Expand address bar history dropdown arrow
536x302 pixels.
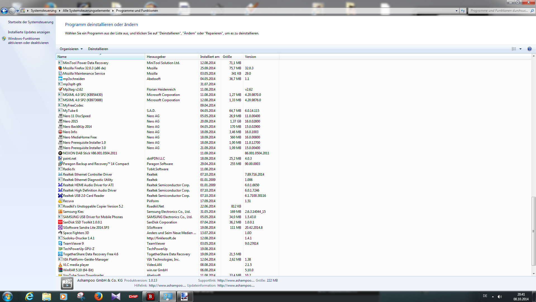click(x=456, y=11)
